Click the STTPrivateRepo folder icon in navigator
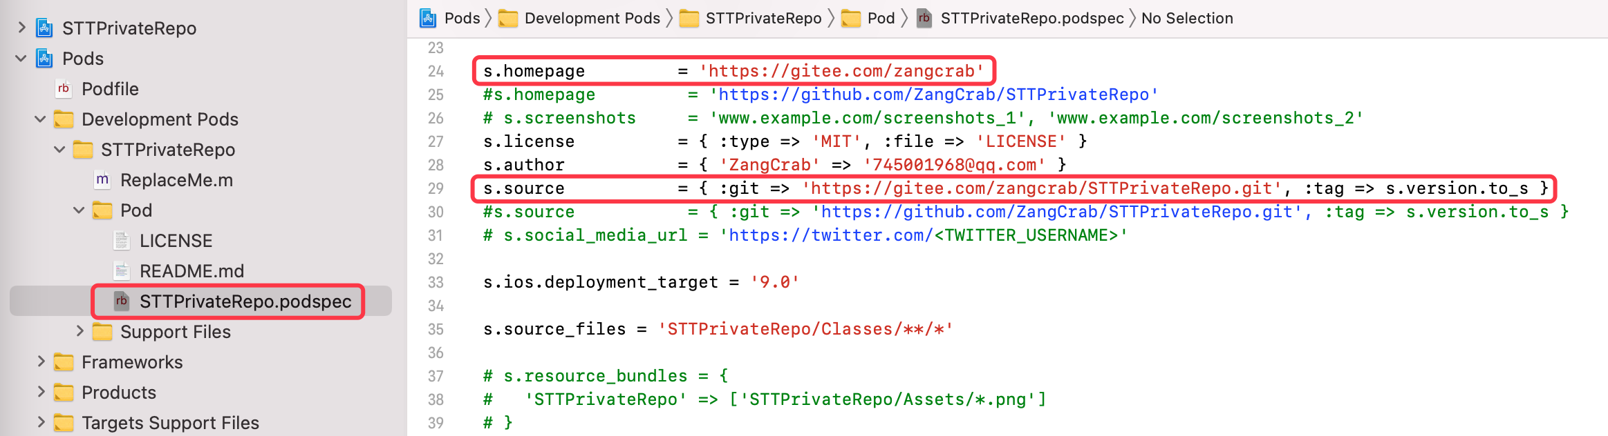 (83, 150)
